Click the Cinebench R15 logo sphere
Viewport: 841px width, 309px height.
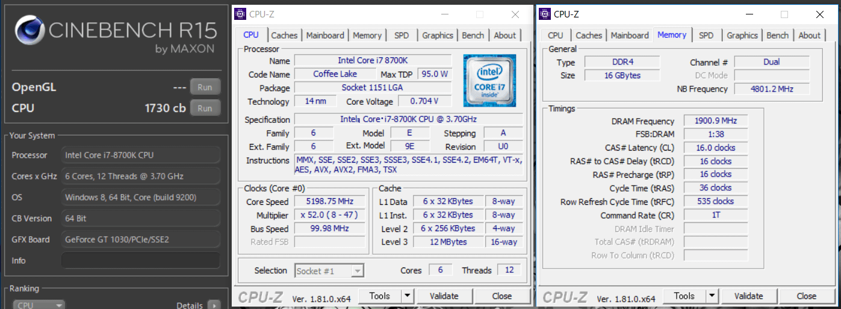(30, 31)
